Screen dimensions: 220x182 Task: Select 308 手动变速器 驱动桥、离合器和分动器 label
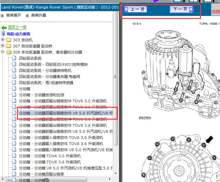tap(47, 52)
